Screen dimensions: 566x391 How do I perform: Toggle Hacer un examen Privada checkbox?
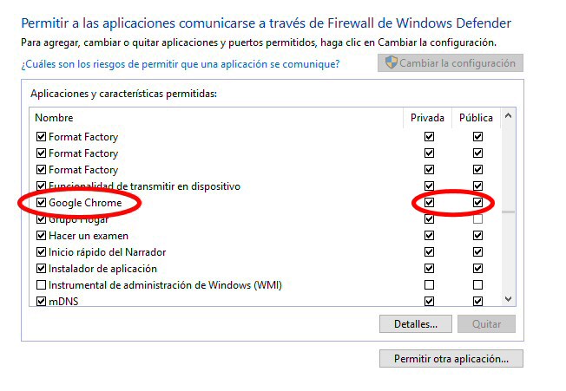[429, 236]
